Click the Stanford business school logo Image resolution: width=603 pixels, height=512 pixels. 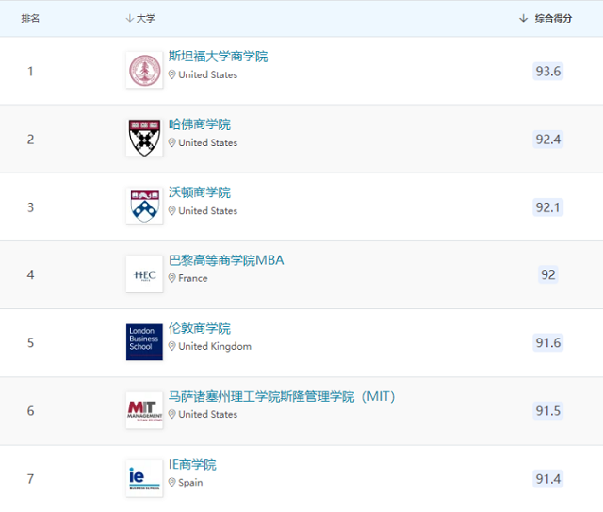click(x=144, y=71)
